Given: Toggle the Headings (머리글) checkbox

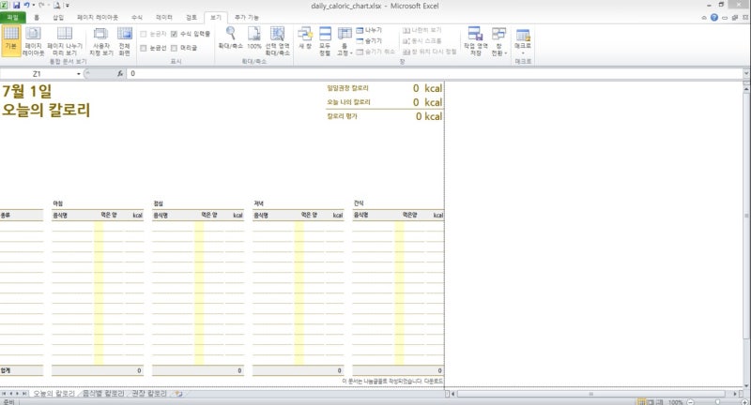Looking at the screenshot, I should click(184, 48).
